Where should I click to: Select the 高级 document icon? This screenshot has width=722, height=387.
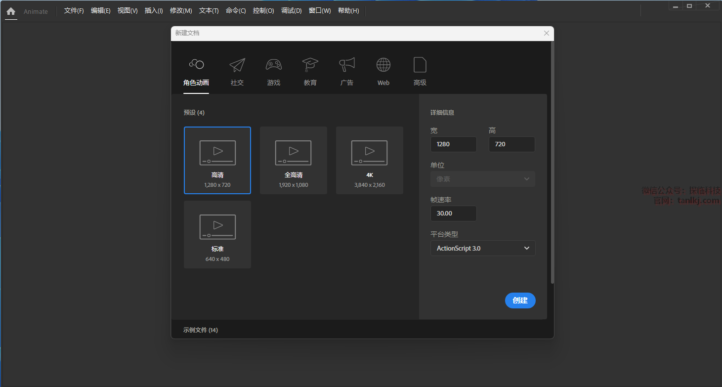420,65
